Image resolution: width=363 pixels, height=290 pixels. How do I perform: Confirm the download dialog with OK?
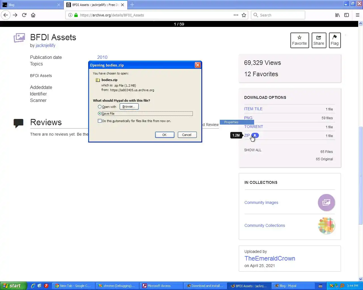164,135
